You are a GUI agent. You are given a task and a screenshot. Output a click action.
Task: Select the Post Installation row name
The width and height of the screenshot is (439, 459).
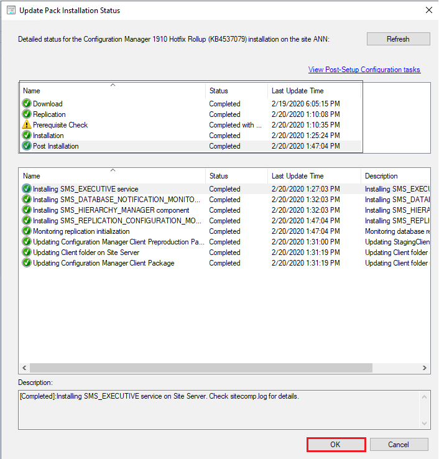(x=55, y=146)
